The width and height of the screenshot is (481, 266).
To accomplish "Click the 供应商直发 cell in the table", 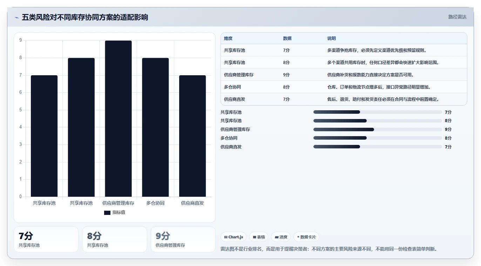I will (235, 99).
